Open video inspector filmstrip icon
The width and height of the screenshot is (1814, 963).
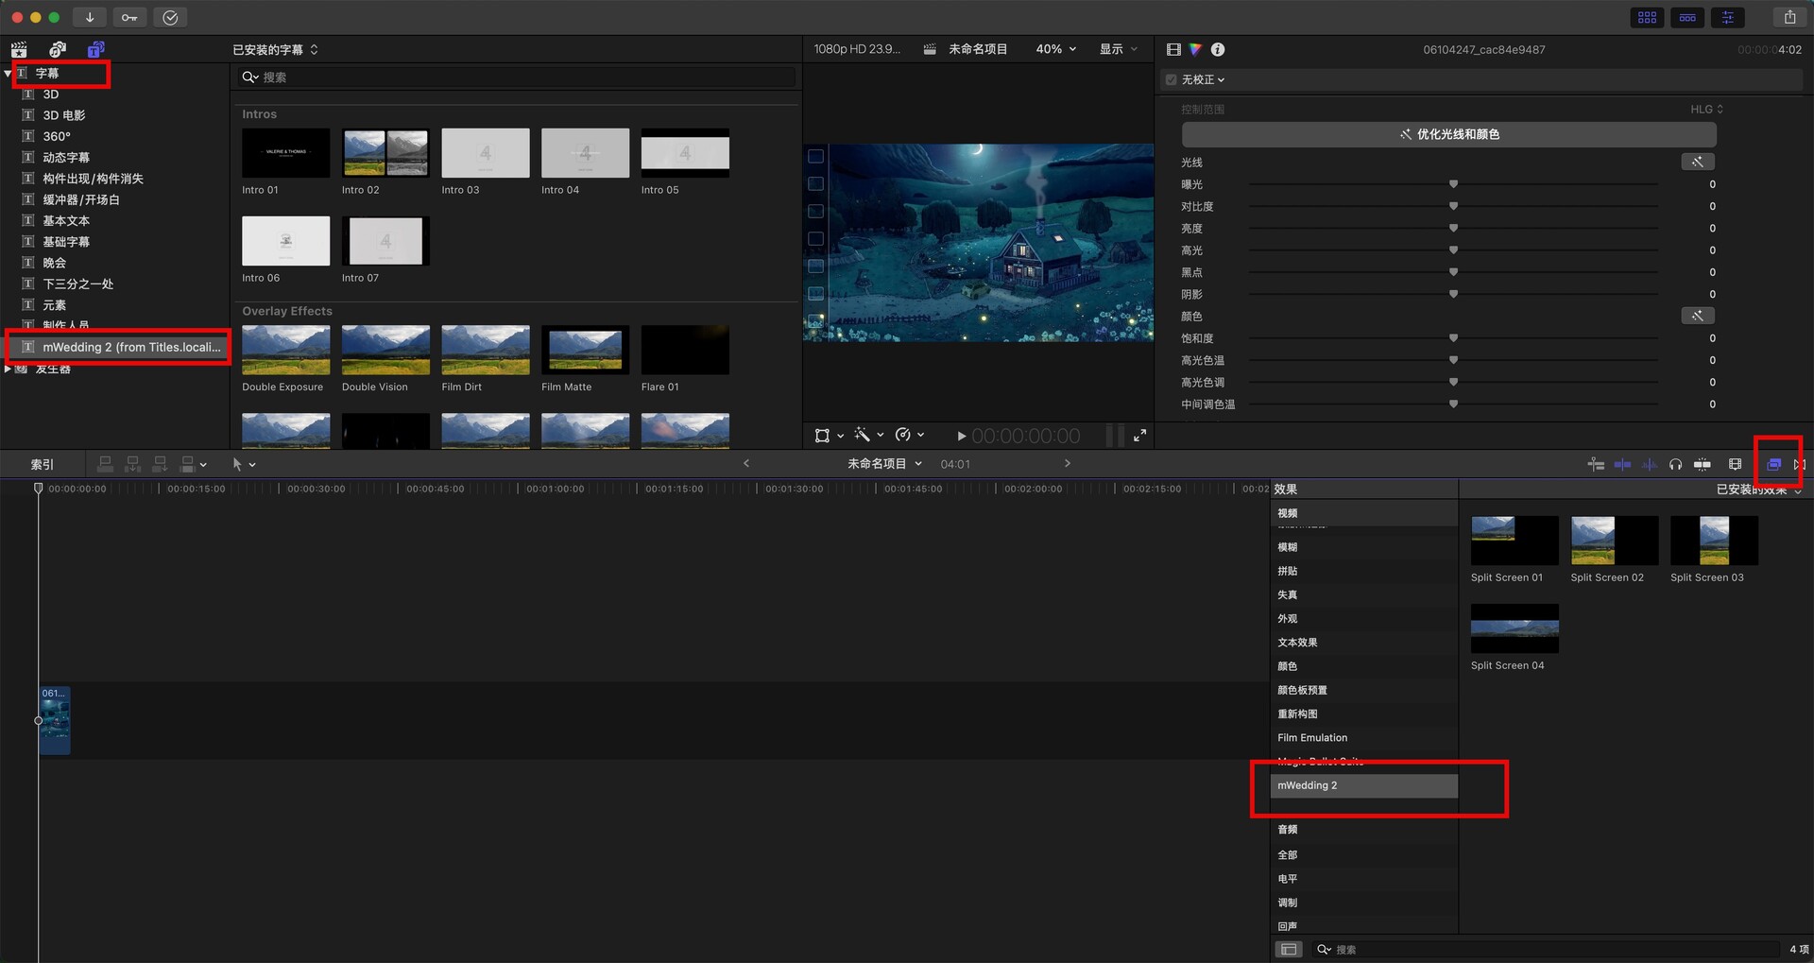click(x=1173, y=49)
